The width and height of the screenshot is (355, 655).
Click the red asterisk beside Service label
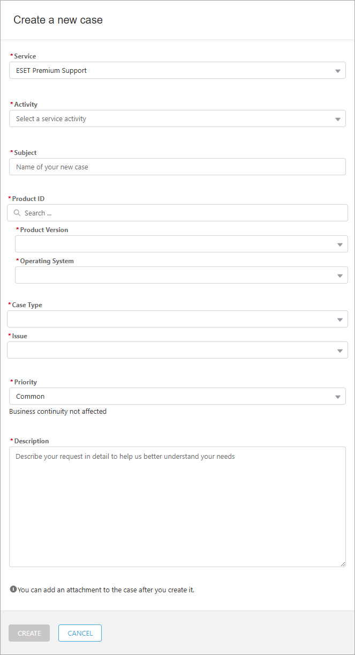[x=11, y=55]
